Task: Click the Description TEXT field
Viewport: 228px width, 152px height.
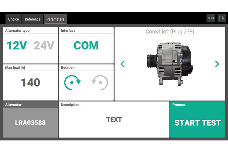Action: [x=114, y=120]
